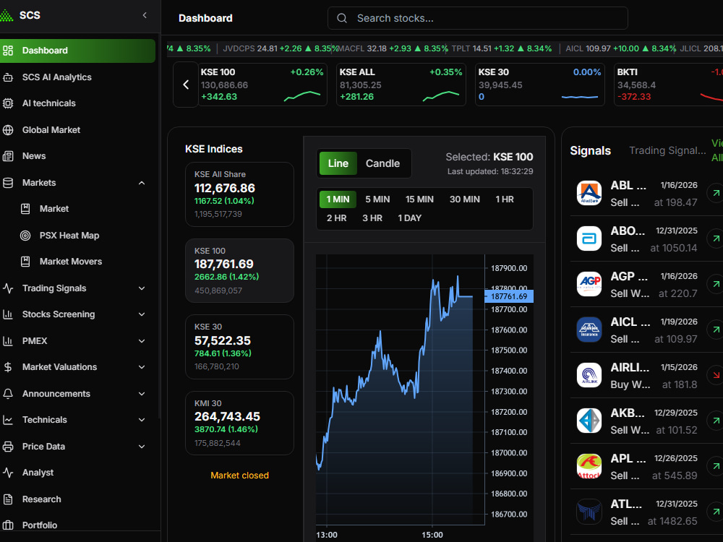723x542 pixels.
Task: Click the Research document icon
Action: point(8,499)
